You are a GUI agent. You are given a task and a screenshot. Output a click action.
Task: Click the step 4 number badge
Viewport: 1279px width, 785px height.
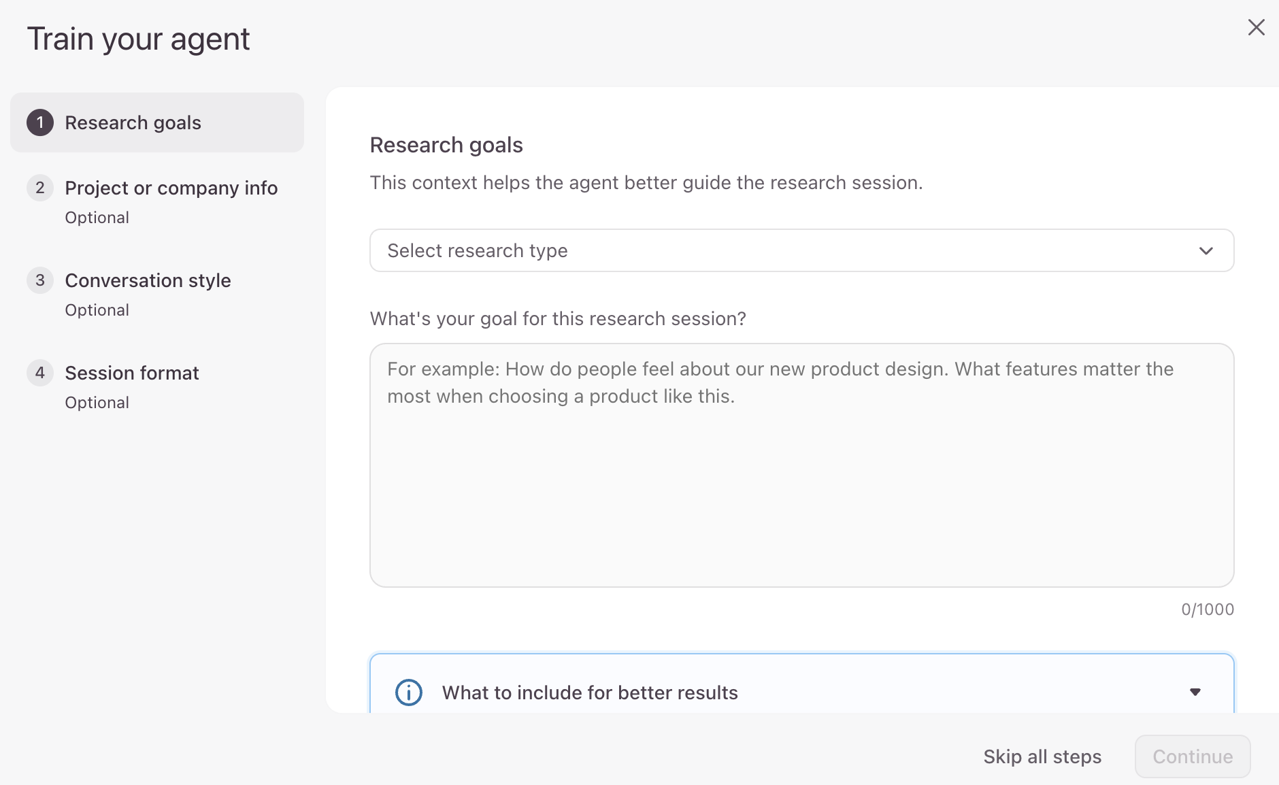[40, 373]
